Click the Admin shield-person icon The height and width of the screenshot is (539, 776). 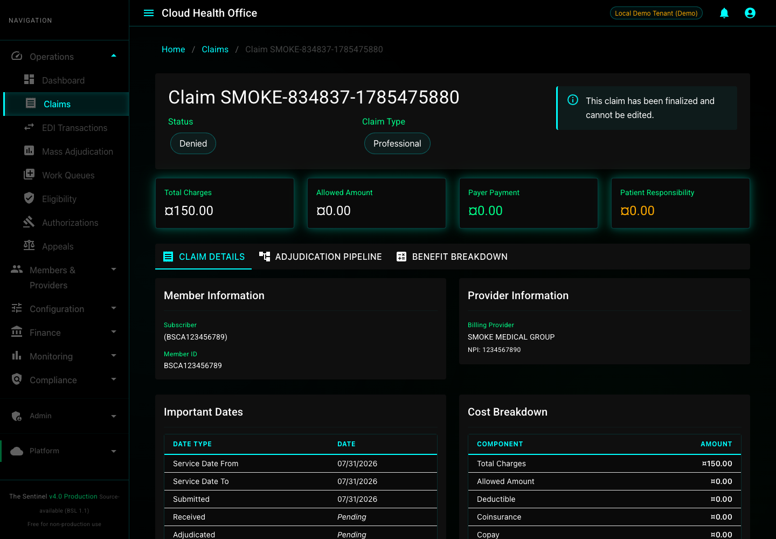point(17,416)
